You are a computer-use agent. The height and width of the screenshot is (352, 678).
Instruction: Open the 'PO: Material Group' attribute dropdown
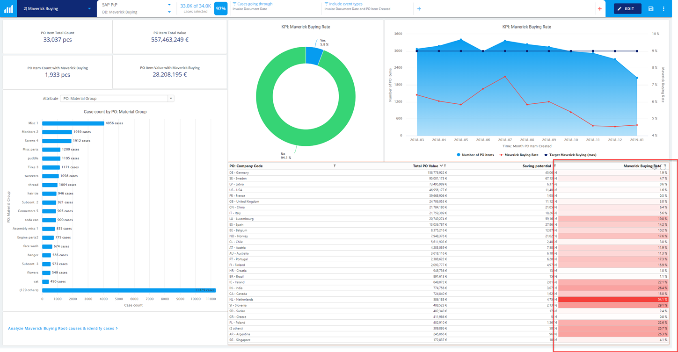pyautogui.click(x=171, y=98)
